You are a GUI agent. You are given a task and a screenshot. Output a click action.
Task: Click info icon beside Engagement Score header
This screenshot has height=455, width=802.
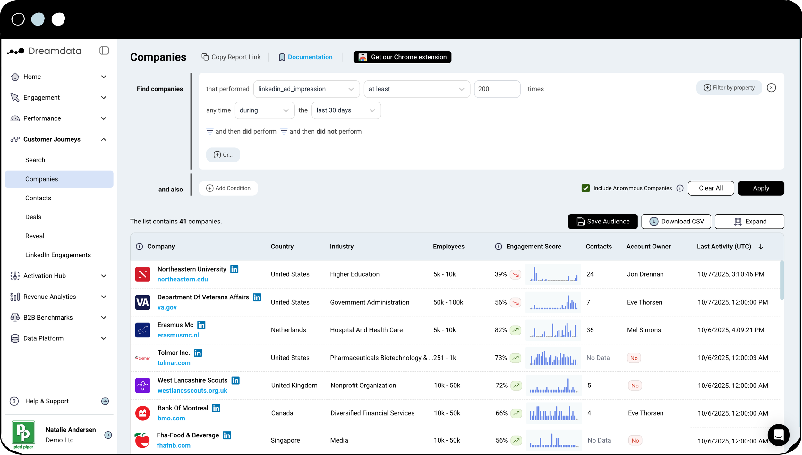[x=498, y=247]
